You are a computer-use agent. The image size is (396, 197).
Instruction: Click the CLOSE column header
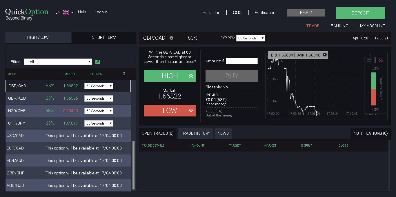[344, 145]
